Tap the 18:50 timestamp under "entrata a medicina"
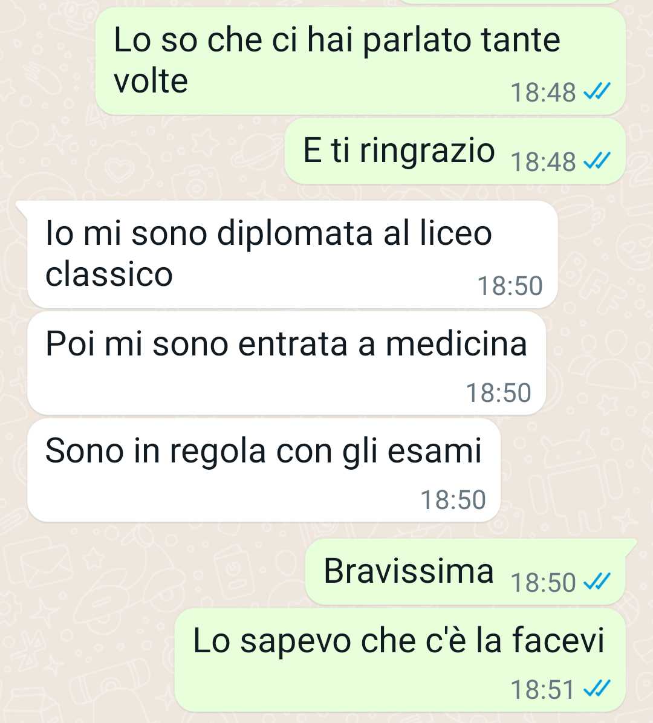The width and height of the screenshot is (653, 723). tap(498, 392)
